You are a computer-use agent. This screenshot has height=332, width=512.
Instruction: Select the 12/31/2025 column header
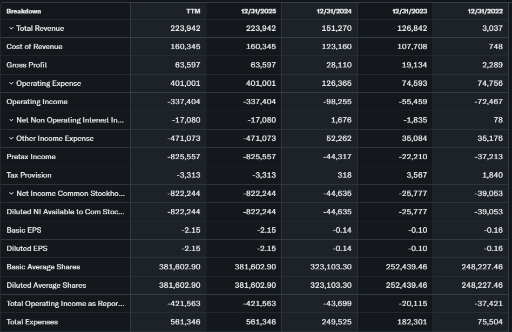coord(258,11)
